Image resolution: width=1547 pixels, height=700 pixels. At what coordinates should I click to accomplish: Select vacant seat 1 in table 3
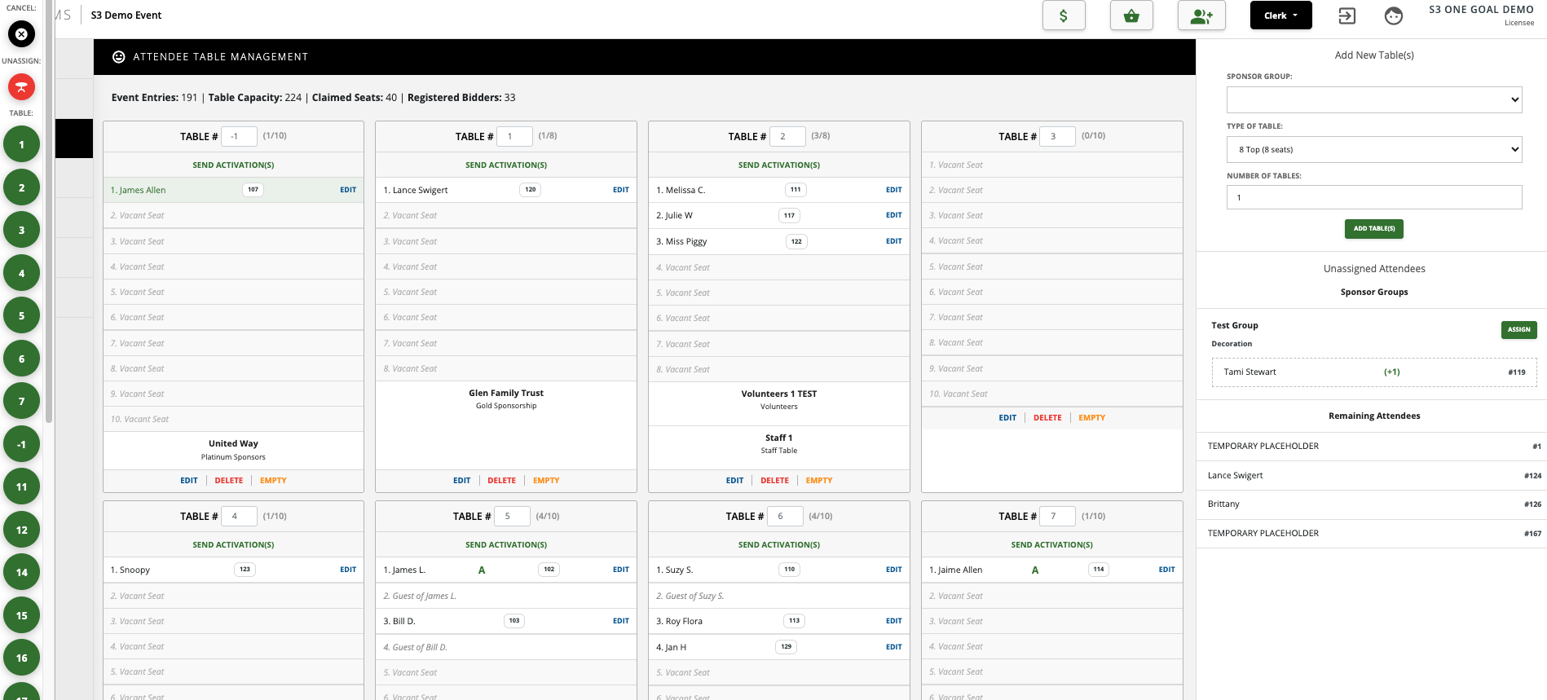(x=1052, y=165)
